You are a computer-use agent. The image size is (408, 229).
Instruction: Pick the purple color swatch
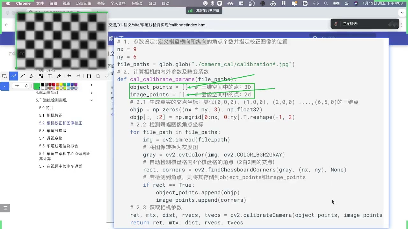(76, 85)
